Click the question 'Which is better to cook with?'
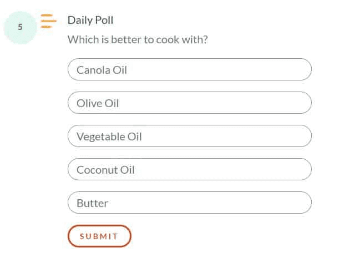This screenshot has width=345, height=258. [138, 39]
